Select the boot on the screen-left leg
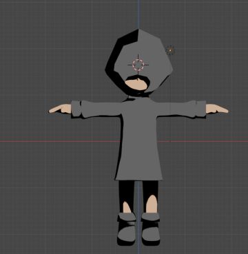This screenshot has height=254, width=248. pos(126,229)
